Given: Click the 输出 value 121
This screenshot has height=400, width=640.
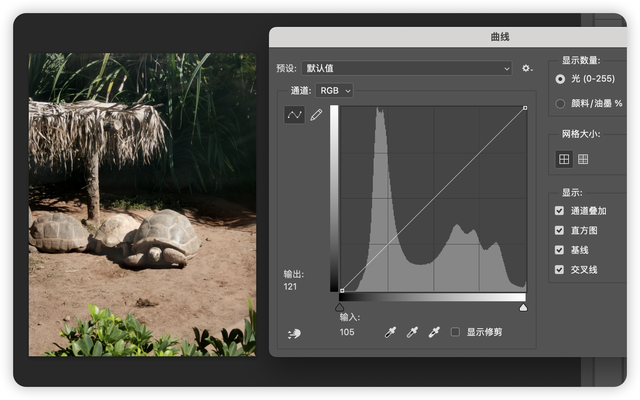Looking at the screenshot, I should click(290, 287).
